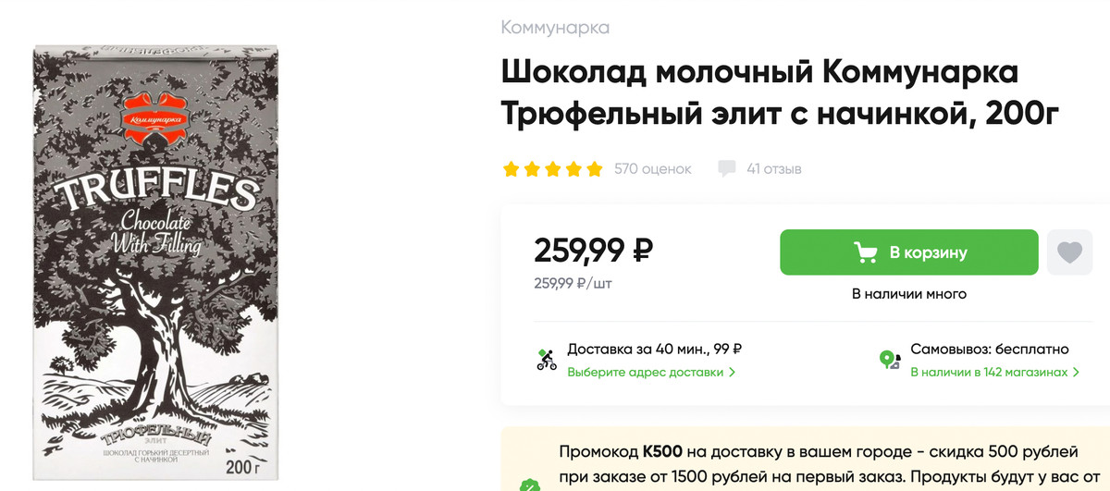The width and height of the screenshot is (1110, 491).
Task: Expand 'В наличии в 142 магазинах' chevron
Action: (1076, 373)
